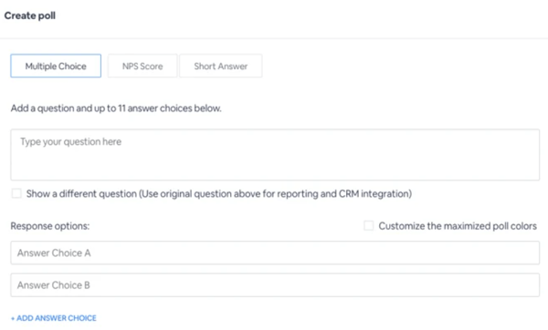Click the '+ ADD ANSWER CHOICE' link
This screenshot has height=330, width=548.
coord(54,318)
